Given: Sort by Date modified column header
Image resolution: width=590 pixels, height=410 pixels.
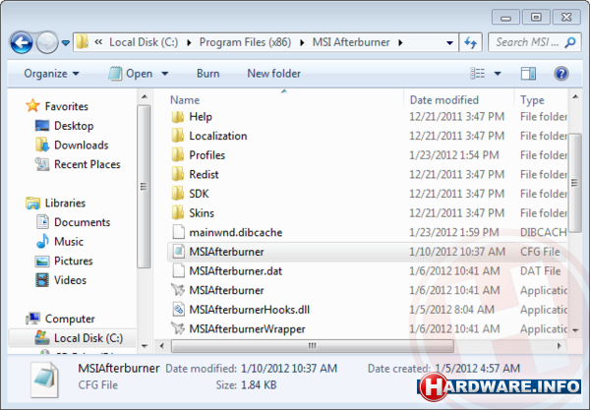Looking at the screenshot, I should (443, 100).
